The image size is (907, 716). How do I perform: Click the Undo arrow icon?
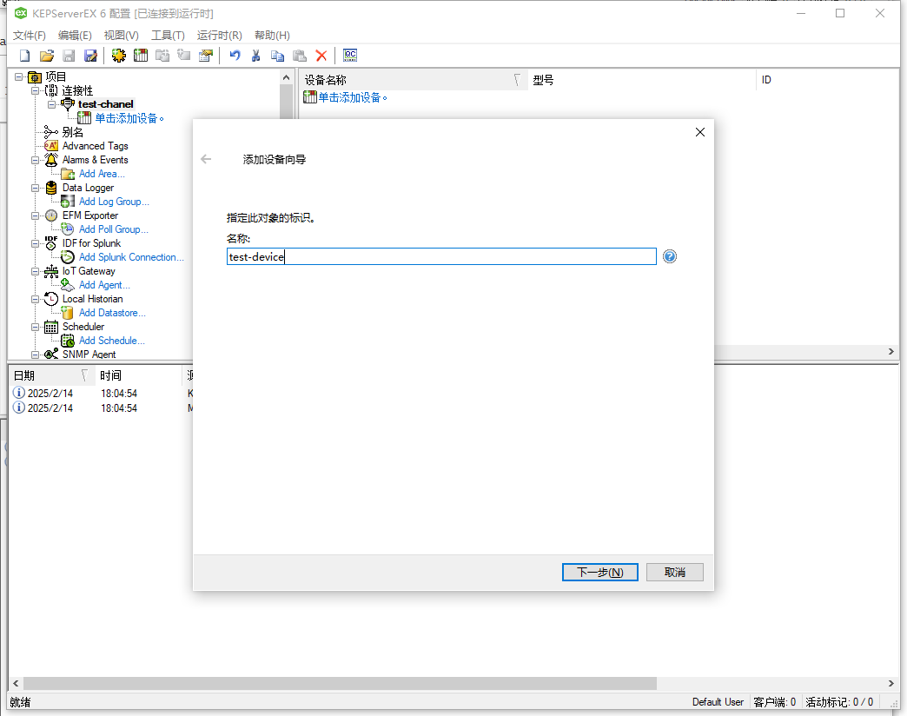click(235, 56)
